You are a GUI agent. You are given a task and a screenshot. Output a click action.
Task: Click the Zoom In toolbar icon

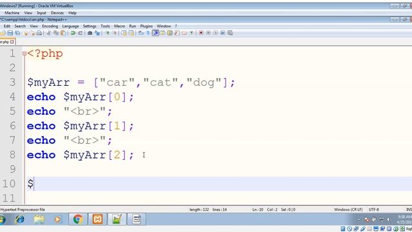[108, 33]
